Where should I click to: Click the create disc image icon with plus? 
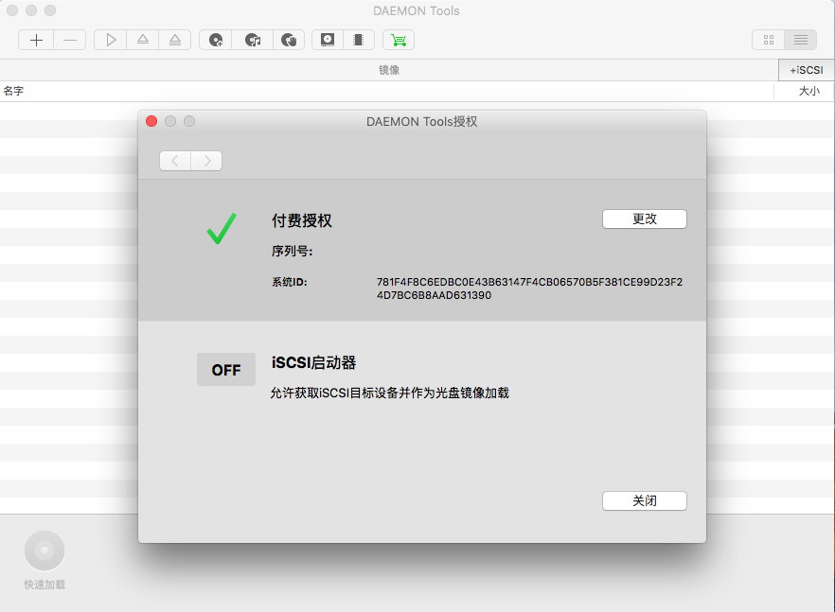tap(216, 40)
